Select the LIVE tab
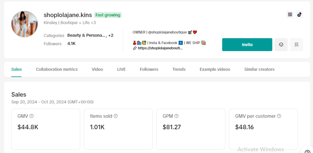The width and height of the screenshot is (313, 153). [121, 69]
